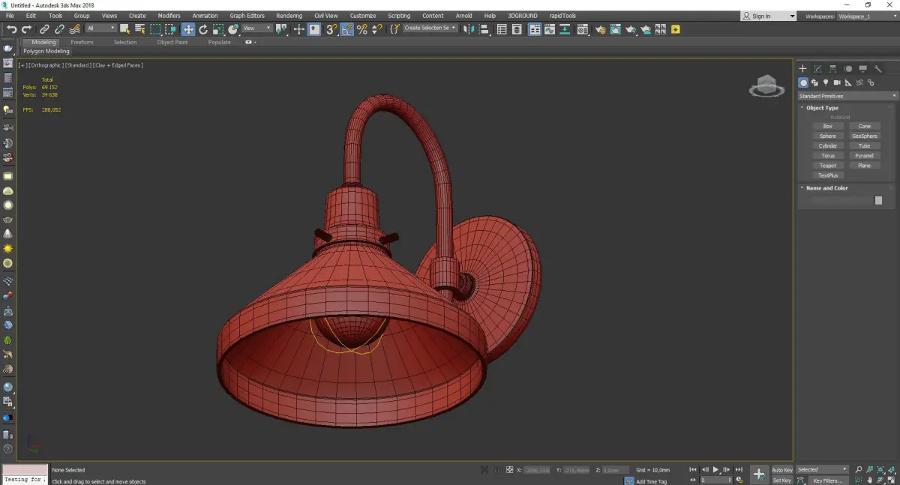Open the Modify tab in the command panel
Screen dimensions: 900x485
click(817, 69)
